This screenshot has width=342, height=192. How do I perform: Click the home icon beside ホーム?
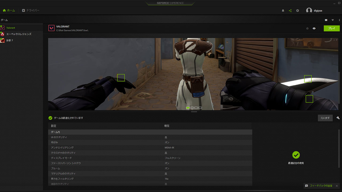(4, 10)
